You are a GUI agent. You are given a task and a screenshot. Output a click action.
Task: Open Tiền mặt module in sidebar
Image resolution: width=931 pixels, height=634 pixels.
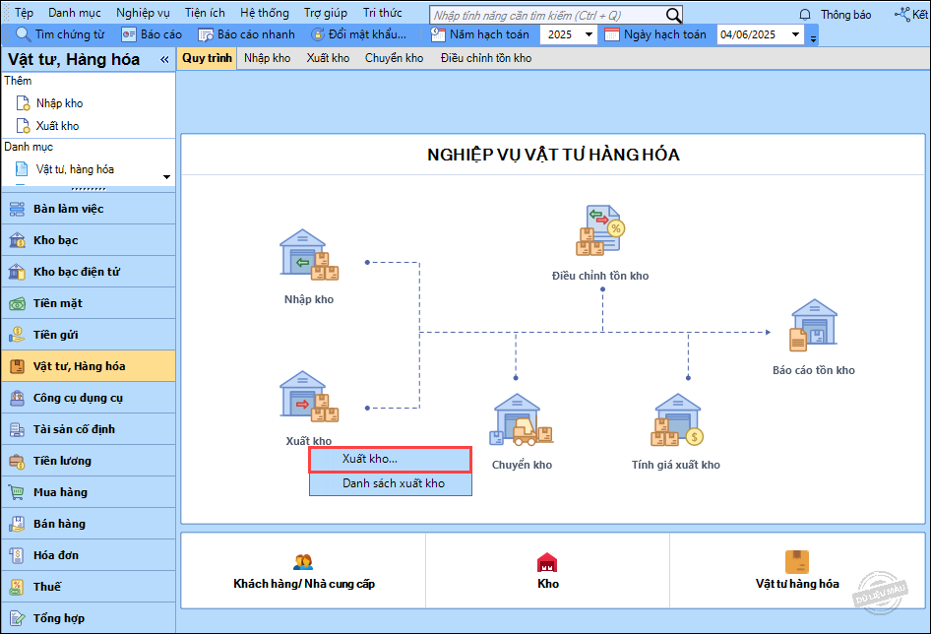point(89,303)
